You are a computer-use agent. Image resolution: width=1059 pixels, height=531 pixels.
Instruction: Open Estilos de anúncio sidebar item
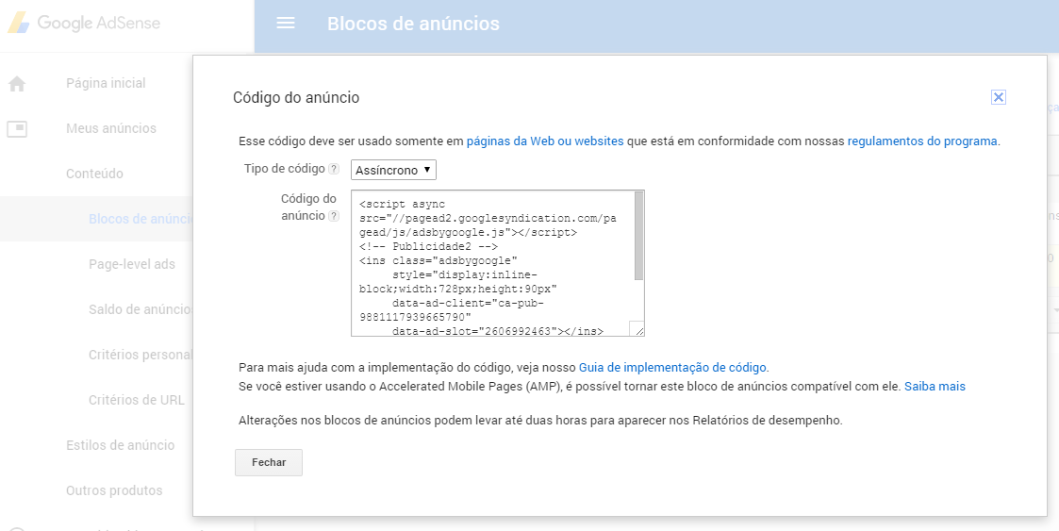[x=120, y=445]
